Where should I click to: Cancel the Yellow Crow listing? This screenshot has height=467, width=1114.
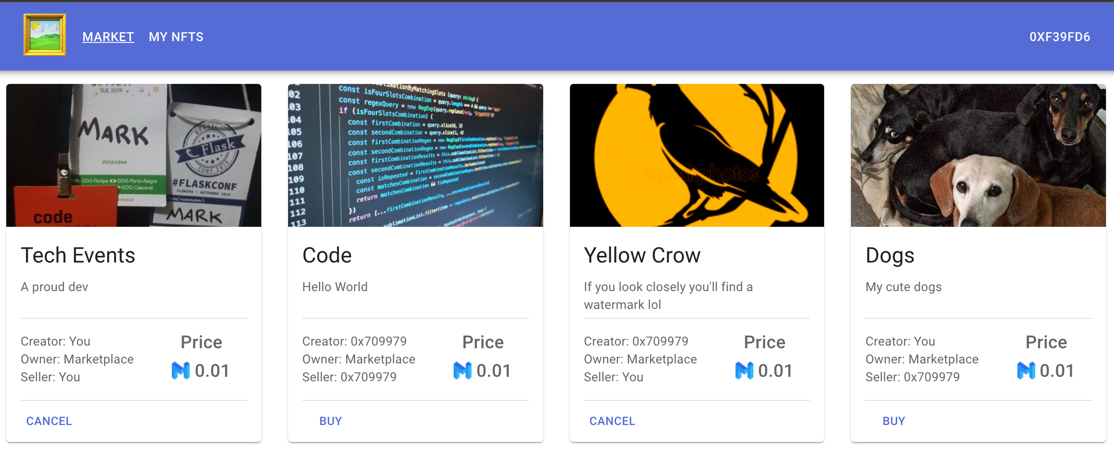point(612,421)
